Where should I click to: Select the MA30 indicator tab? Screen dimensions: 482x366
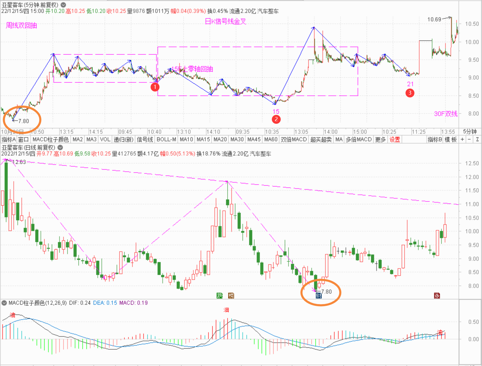point(237,139)
